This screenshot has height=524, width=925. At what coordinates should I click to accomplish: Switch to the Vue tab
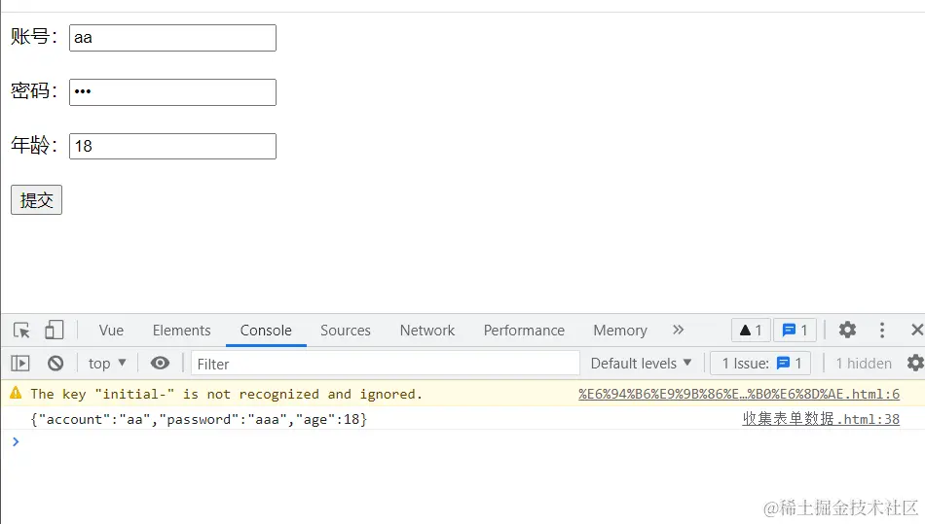coord(111,331)
